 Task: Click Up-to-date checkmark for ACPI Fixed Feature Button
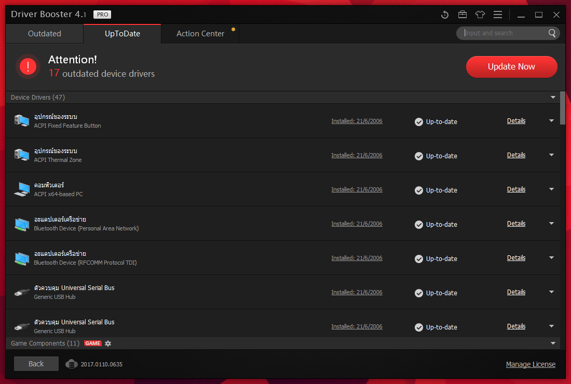tap(419, 121)
